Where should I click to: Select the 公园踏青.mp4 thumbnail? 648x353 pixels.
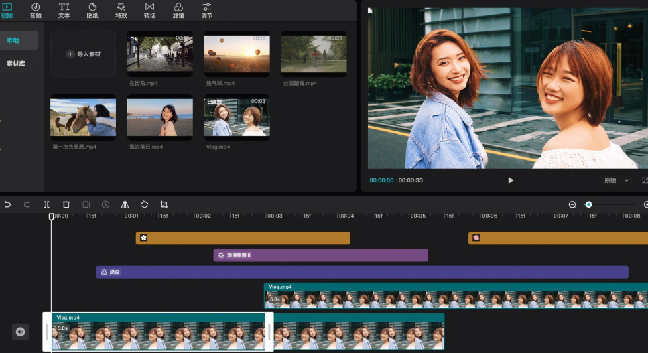pos(314,54)
